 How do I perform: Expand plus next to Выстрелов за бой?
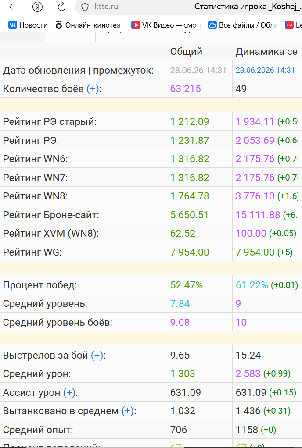tap(97, 355)
